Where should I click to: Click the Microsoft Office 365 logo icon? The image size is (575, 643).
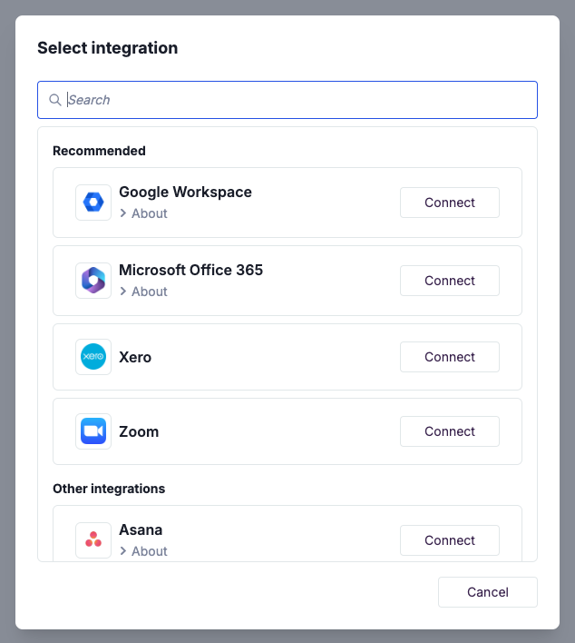(93, 281)
